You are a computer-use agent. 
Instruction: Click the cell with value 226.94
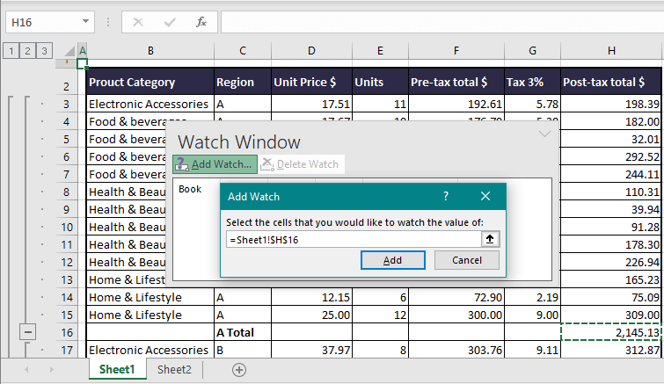click(x=611, y=262)
